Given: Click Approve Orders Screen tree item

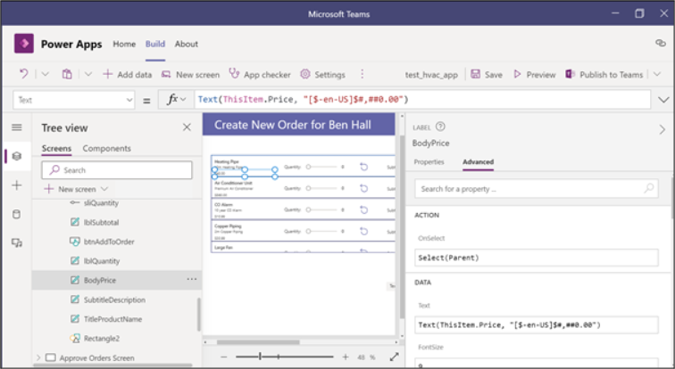Looking at the screenshot, I should tap(96, 357).
